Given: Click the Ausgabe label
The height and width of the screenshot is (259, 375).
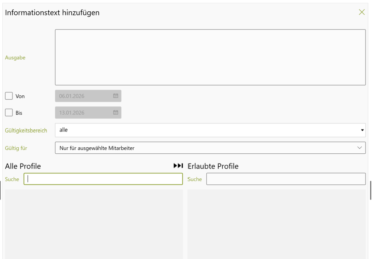Looking at the screenshot, I should pyautogui.click(x=15, y=58).
